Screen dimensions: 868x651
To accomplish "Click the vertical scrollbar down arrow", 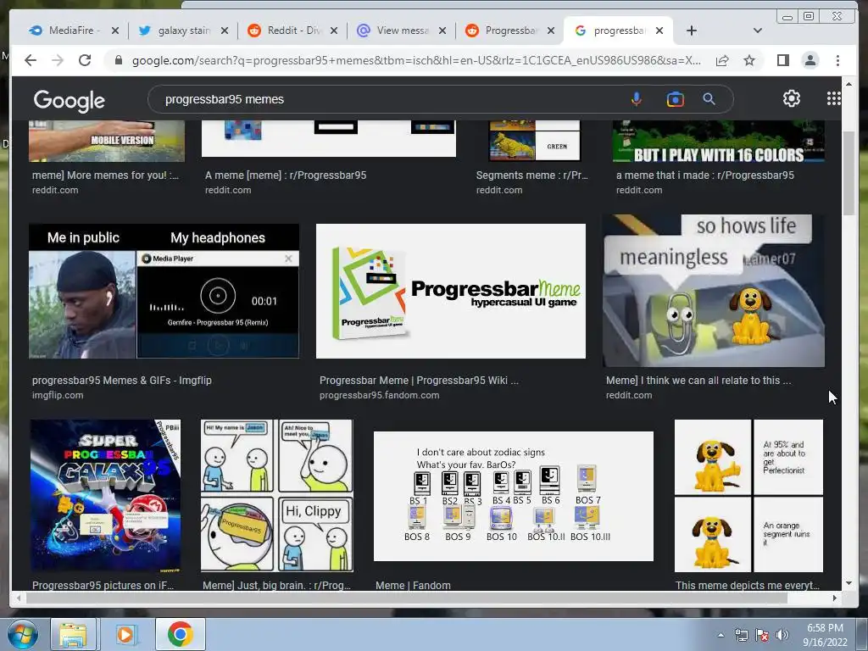I will click(x=849, y=583).
